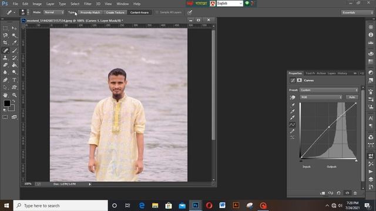This screenshot has height=211, width=376.
Task: Open Microsoft Word from the taskbar
Action: (x=222, y=205)
